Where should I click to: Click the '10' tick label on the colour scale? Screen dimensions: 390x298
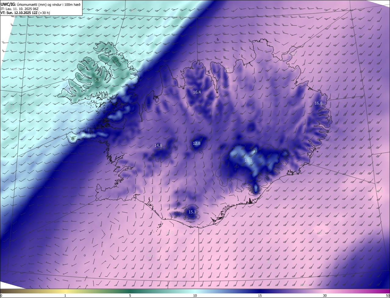pos(195,296)
